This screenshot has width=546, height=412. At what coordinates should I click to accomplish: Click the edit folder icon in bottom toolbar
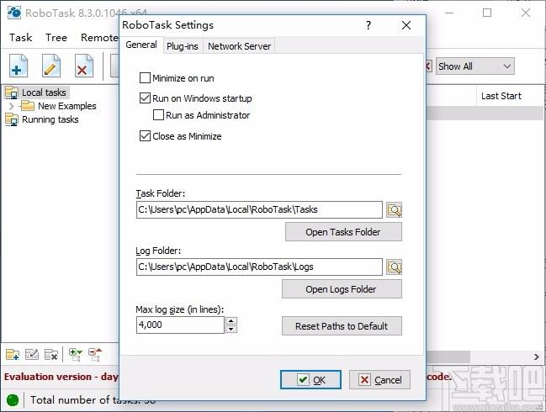(x=32, y=355)
